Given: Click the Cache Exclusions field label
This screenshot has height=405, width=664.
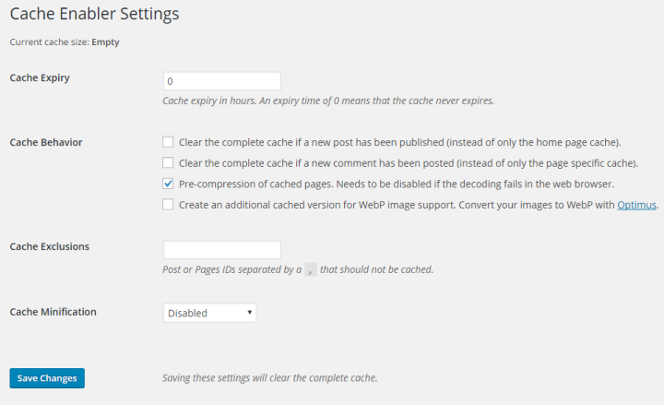Looking at the screenshot, I should click(x=50, y=246).
